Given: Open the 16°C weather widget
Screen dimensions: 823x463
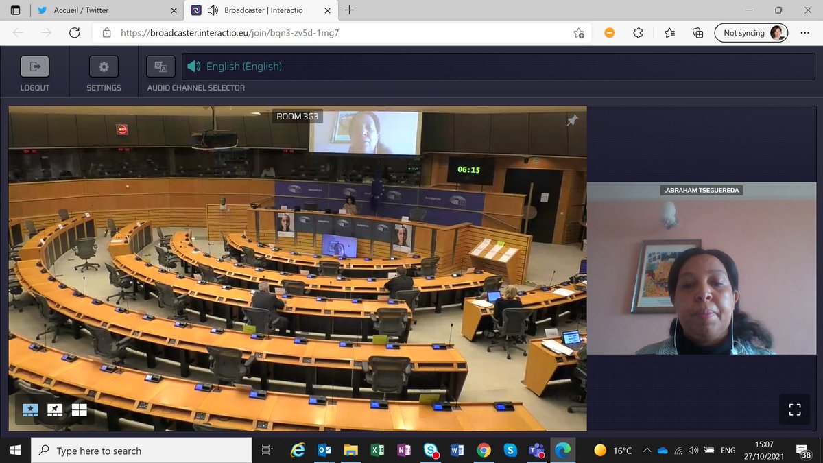Looking at the screenshot, I should click(x=612, y=451).
